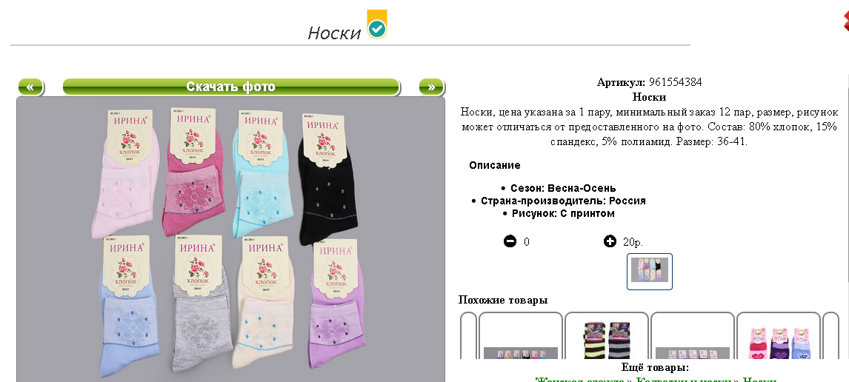The width and height of the screenshot is (849, 382).
Task: Click the article number 961554384
Action: (675, 82)
